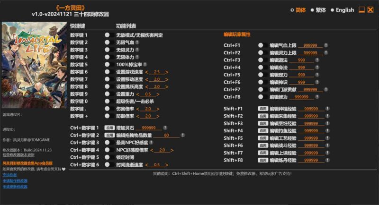The image size is (379, 205).
Task: Apply 编辑钓鱼经验 with its 应用 button
Action: 263,130
